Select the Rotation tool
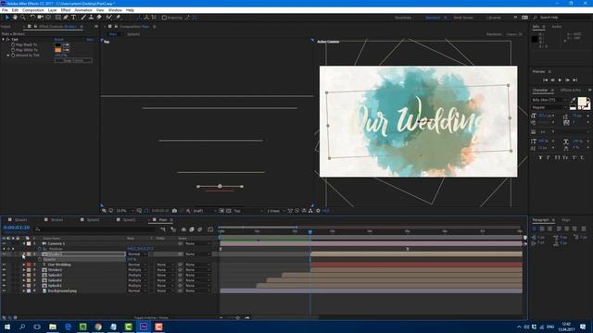This screenshot has height=333, width=593. point(32,18)
